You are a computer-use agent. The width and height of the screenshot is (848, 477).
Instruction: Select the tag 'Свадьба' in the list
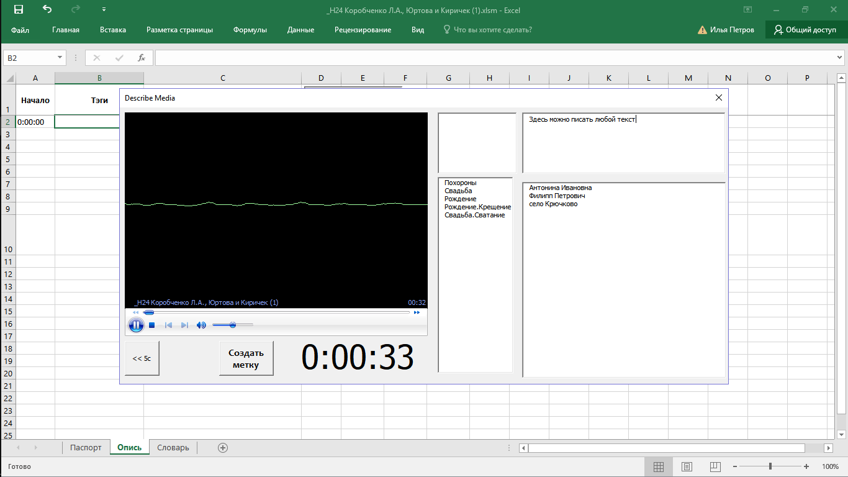tap(458, 191)
